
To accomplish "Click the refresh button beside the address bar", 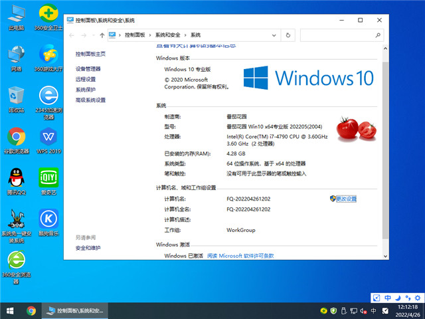I will point(288,35).
